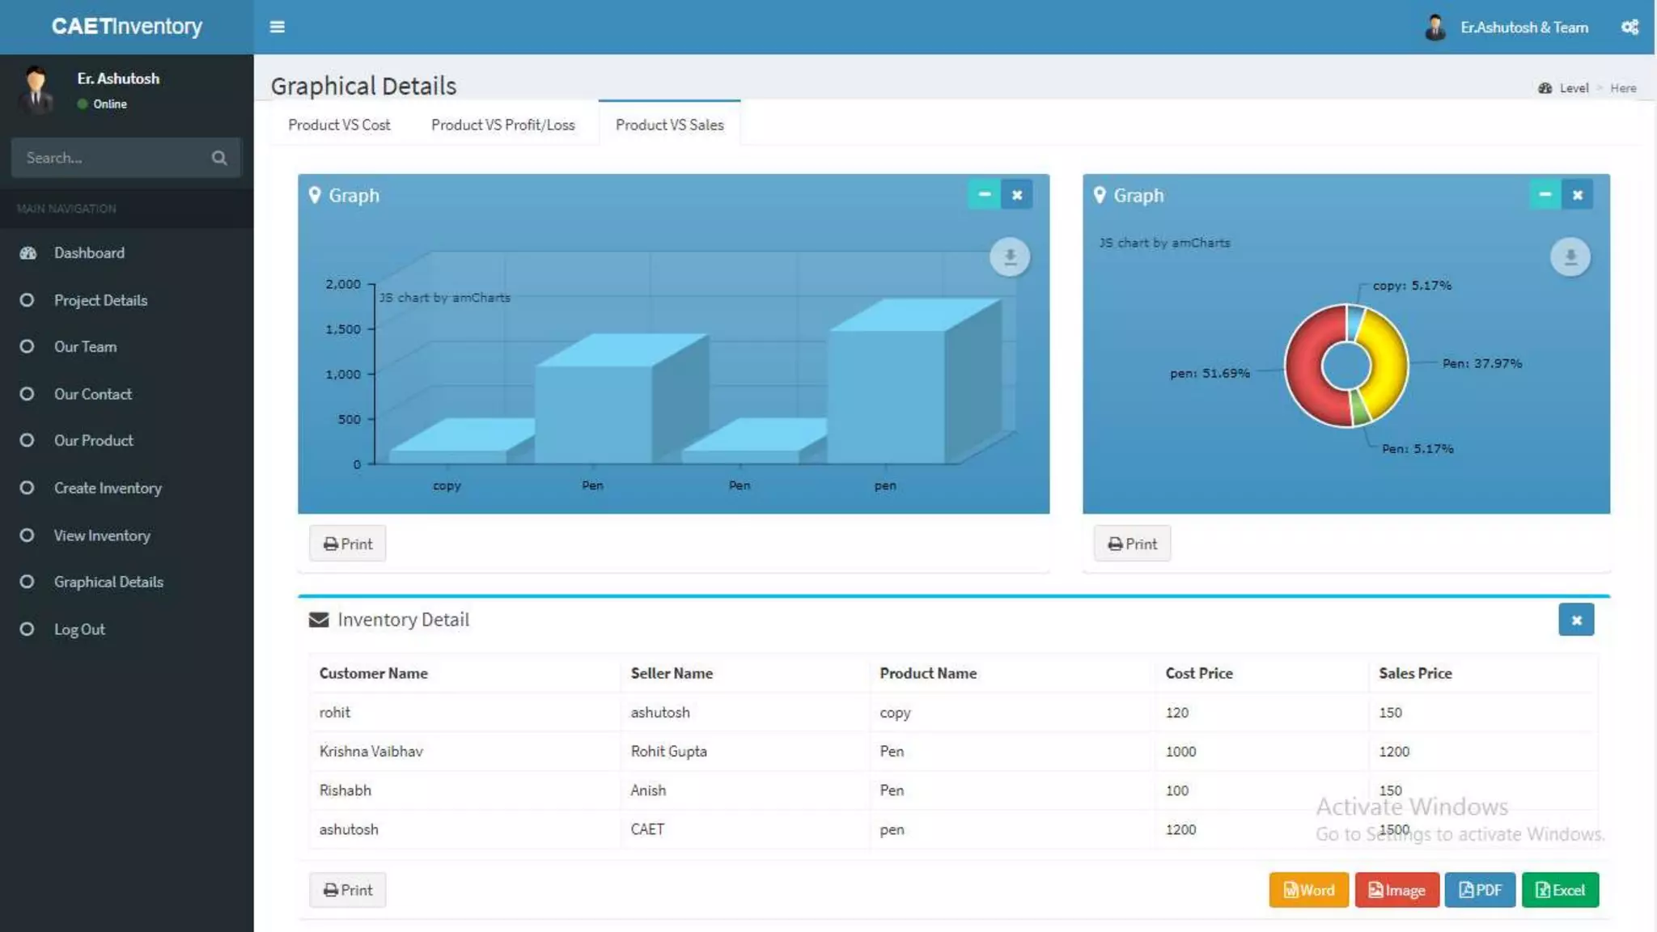Screen dimensions: 1657x932
Task: Toggle sidebar with hamburger menu icon
Action: pyautogui.click(x=277, y=27)
